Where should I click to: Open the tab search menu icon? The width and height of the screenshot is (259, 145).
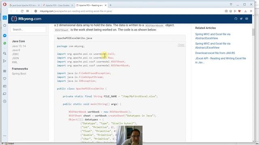(x=231, y=4)
